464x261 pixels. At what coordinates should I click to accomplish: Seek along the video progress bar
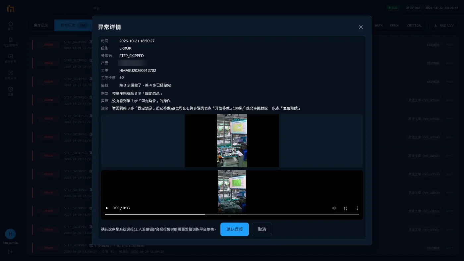click(232, 214)
